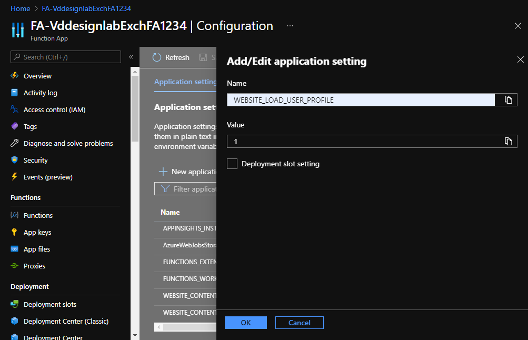Open Deployment Center (Classic) menu item
Image resolution: width=528 pixels, height=340 pixels.
coord(65,321)
